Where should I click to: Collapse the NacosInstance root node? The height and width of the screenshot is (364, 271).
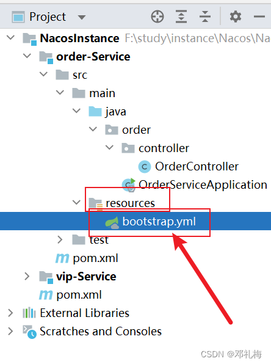tap(10, 37)
